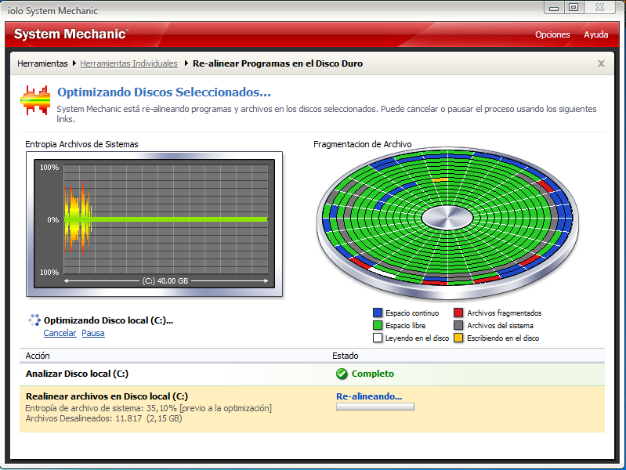Click the spinning progress icon beside Optimizando Disco

(x=34, y=320)
